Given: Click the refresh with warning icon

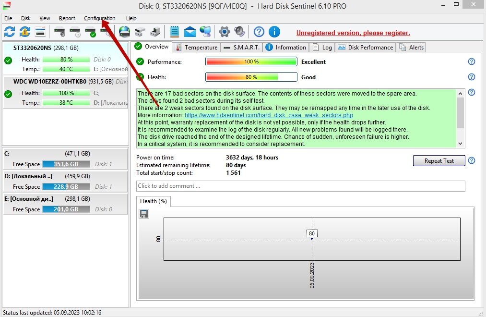Looking at the screenshot, I should click(25, 32).
